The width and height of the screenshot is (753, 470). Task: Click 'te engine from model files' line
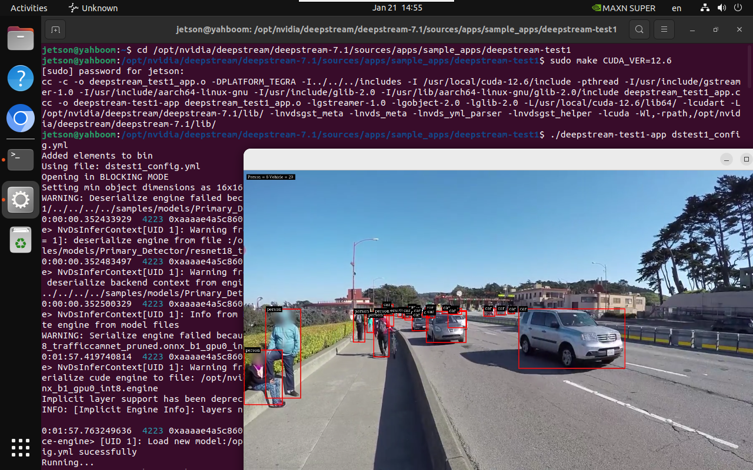point(110,325)
